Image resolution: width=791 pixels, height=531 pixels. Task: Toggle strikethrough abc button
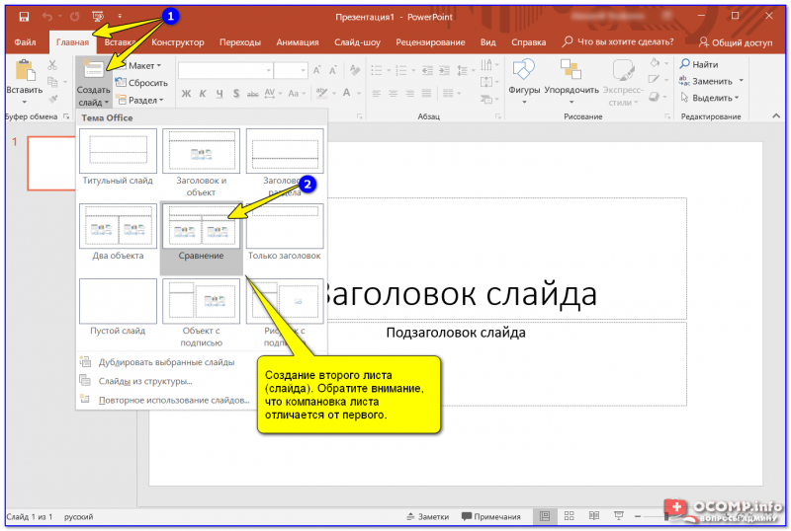tap(253, 94)
